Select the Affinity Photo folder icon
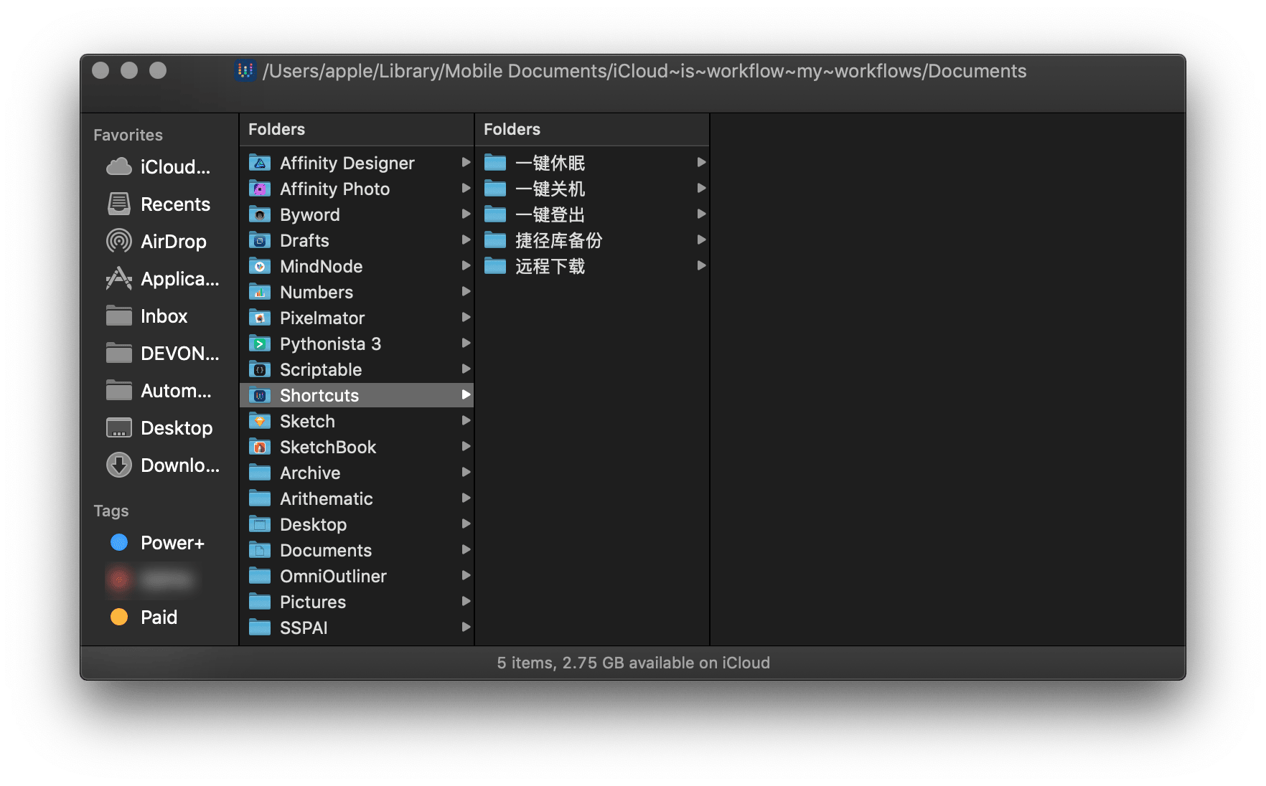Screen dimensions: 1266x786 pyautogui.click(x=260, y=189)
